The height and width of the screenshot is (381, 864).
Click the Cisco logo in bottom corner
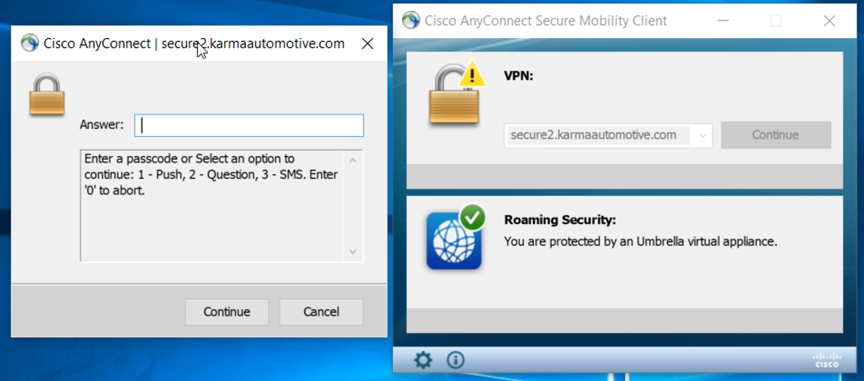pos(826,359)
